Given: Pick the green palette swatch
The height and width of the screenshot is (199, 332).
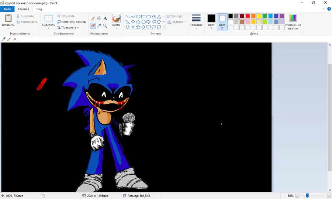Looking at the screenshot, I should point(265,16).
